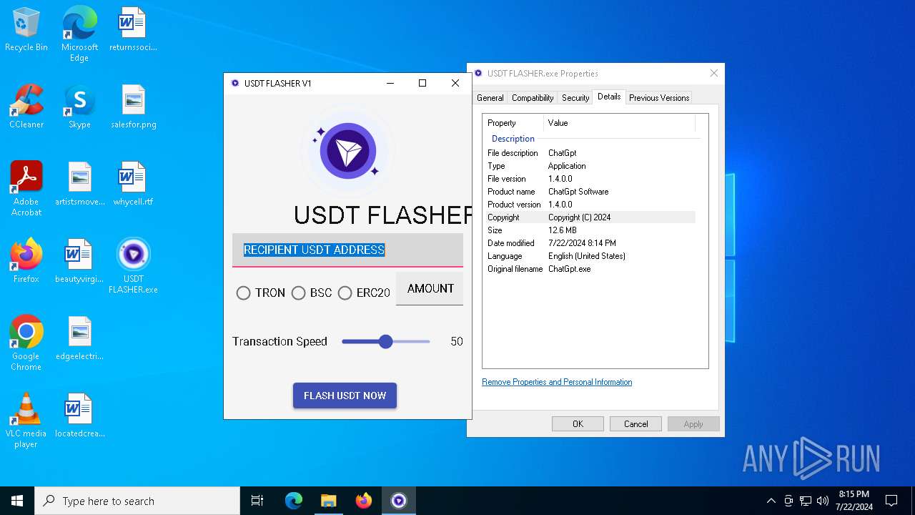Click the FLASH USDT NOW button
Viewport: 915px width, 515px height.
click(x=345, y=396)
